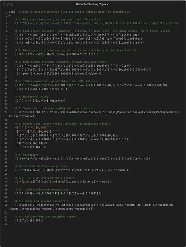Click the '# 14. Fallback for any remaining content' comment

[47, 217]
